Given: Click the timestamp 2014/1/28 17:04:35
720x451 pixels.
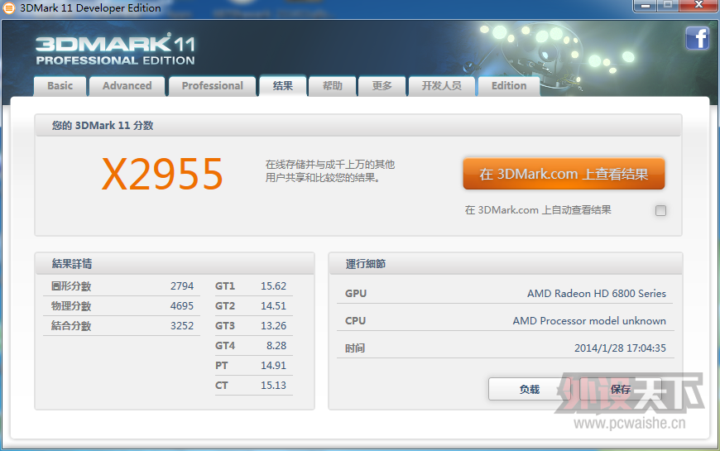Looking at the screenshot, I should [x=620, y=348].
